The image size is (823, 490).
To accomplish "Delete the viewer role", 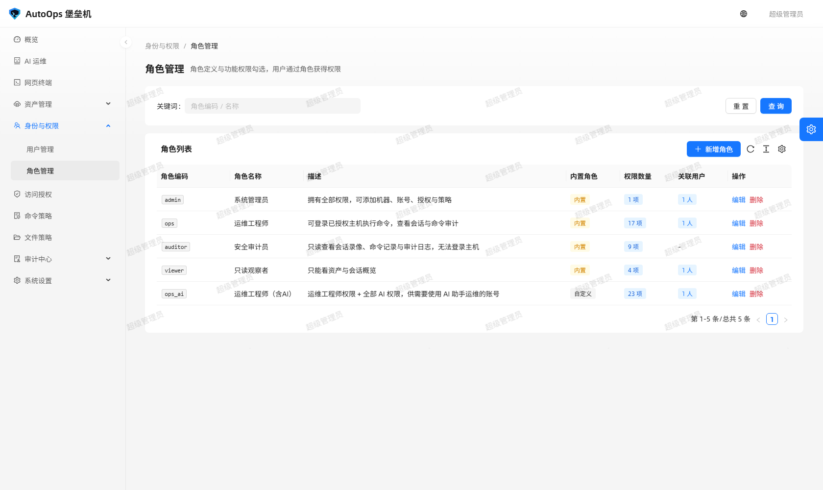I will pyautogui.click(x=756, y=270).
